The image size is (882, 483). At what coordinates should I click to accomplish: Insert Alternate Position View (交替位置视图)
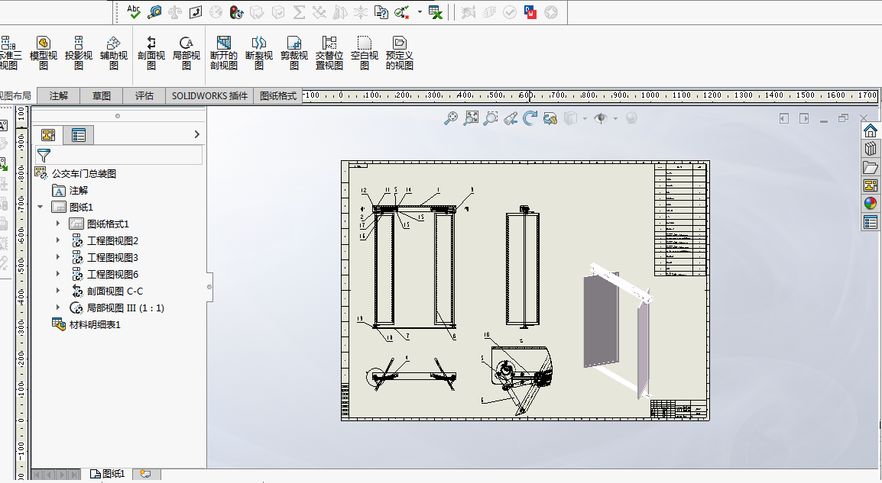pyautogui.click(x=329, y=53)
